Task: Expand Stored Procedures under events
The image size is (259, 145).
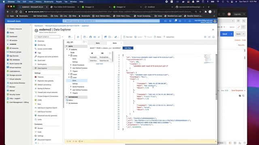Action: pos(71,65)
